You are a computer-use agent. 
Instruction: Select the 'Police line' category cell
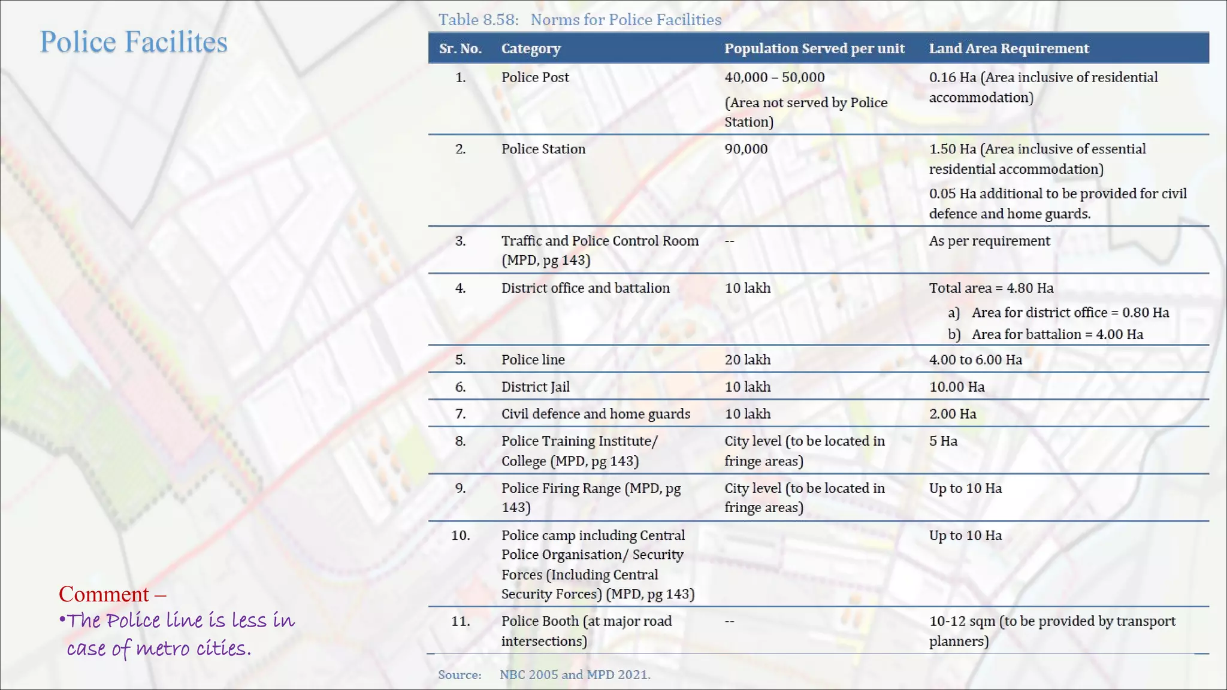[x=533, y=360]
